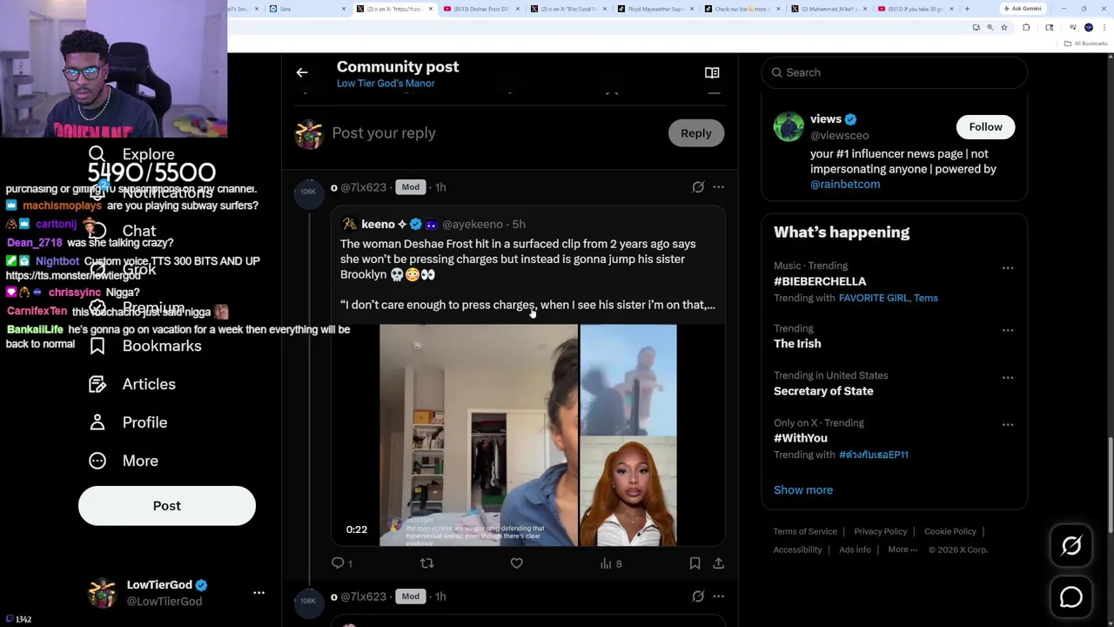Viewport: 1114px width, 627px height.
Task: Open The Irish trend
Action: (x=797, y=344)
